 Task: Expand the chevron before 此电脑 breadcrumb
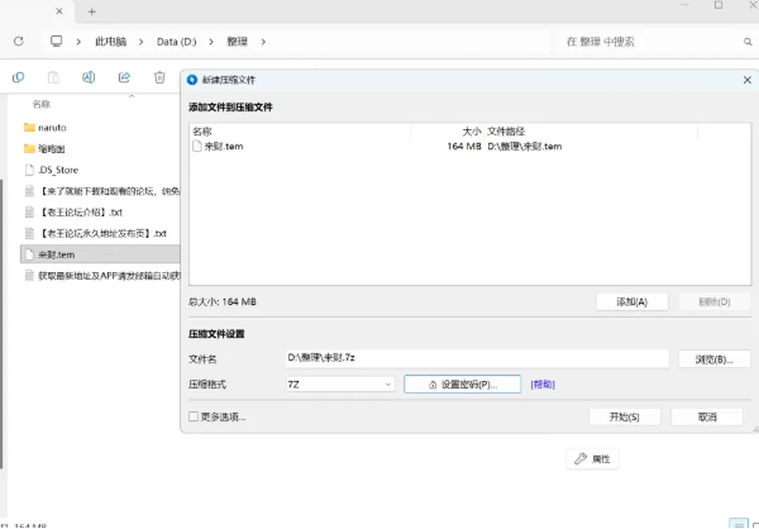(78, 42)
